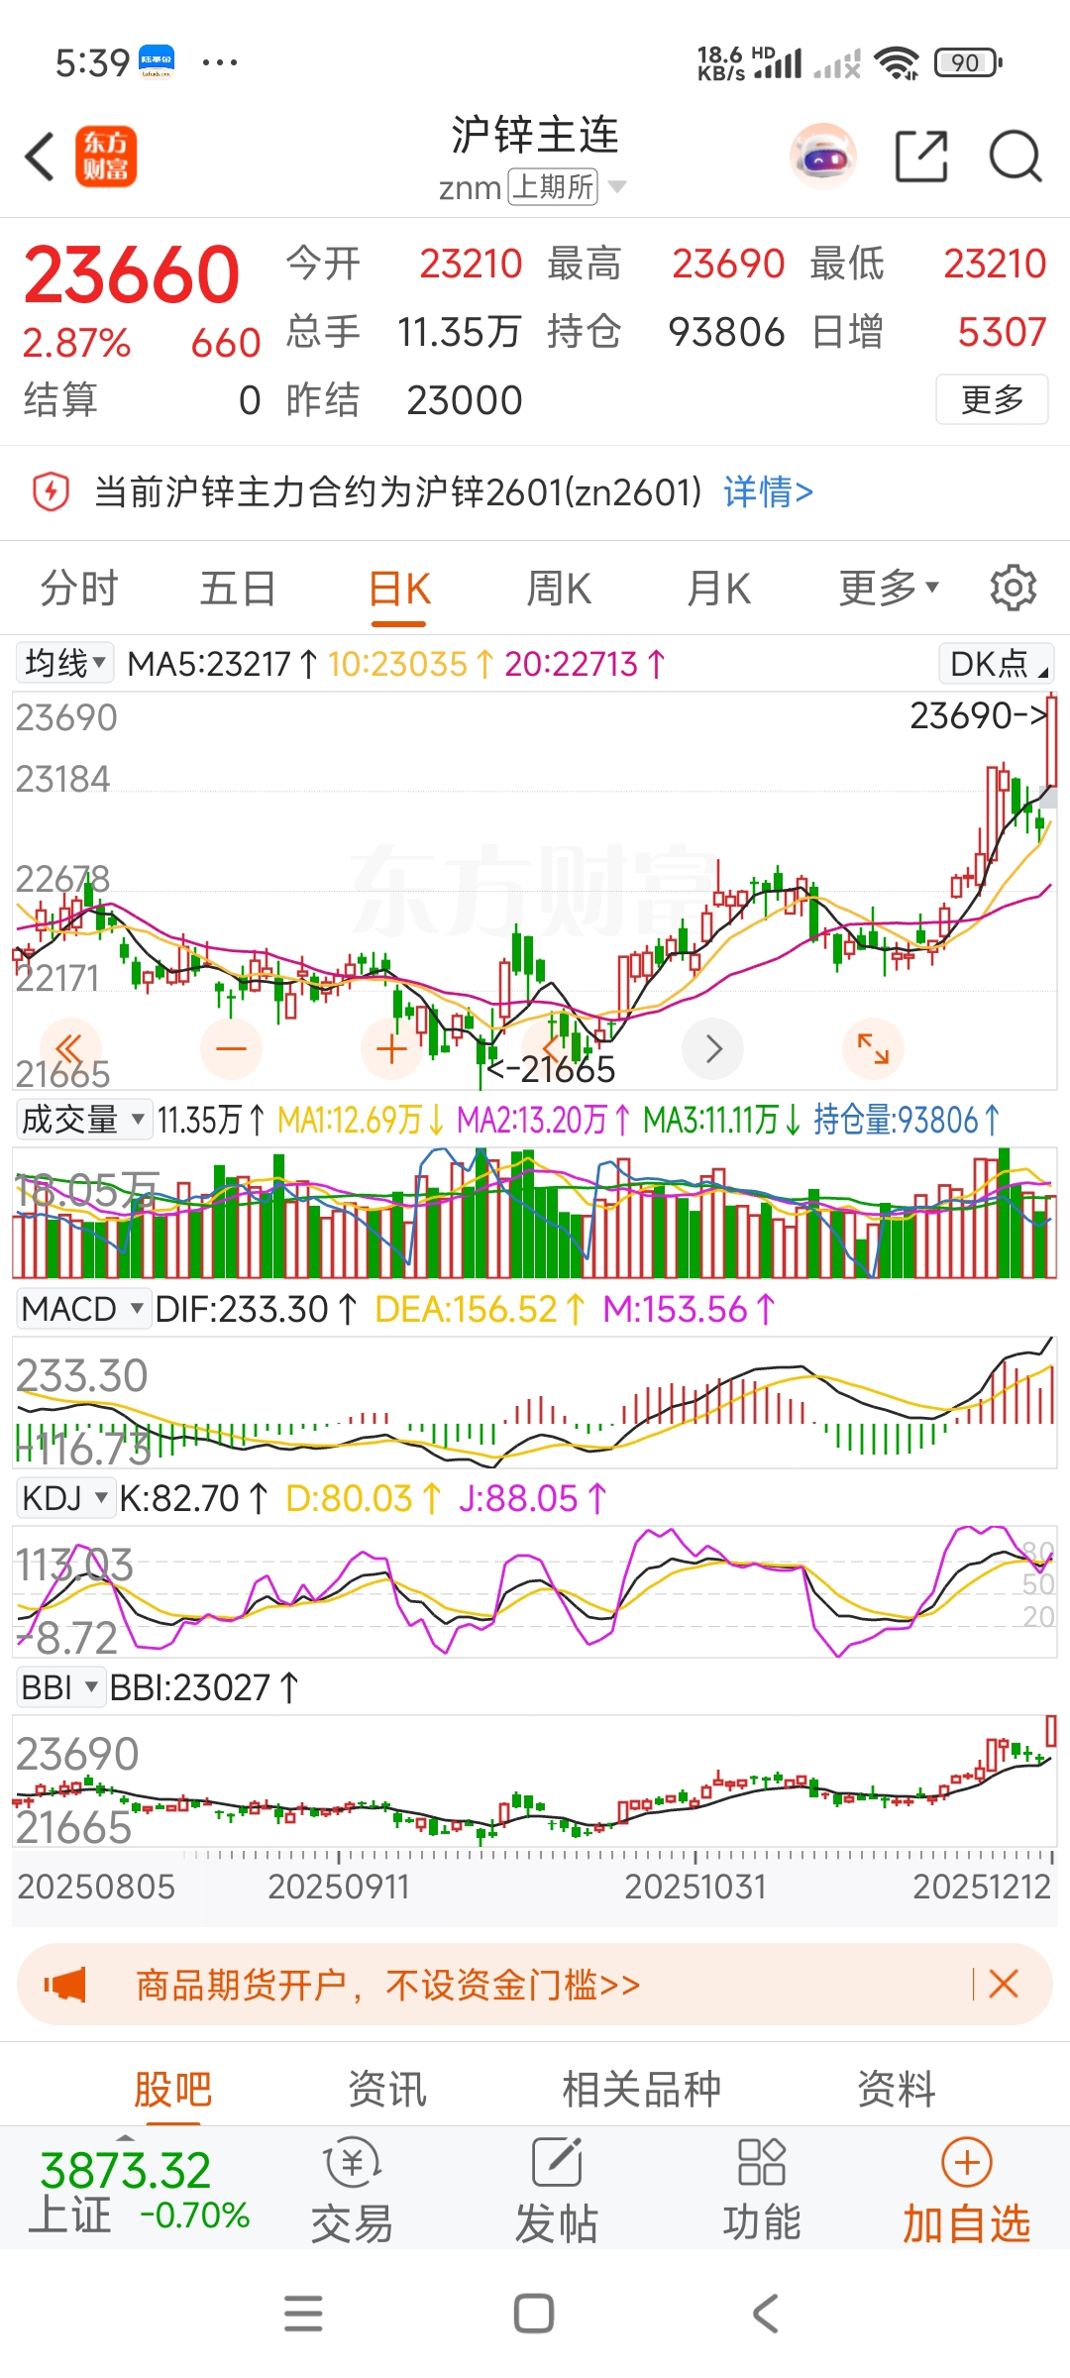Tap the lightning shield notice icon
The height and width of the screenshot is (2378, 1070).
[52, 491]
